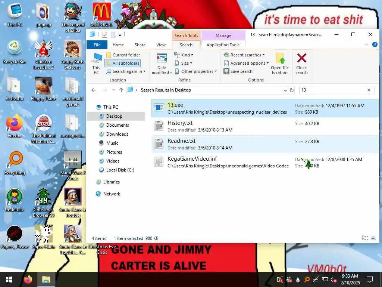Launch Flappy Plane desktop shortcut
Viewport: 382px width, 287px height.
43,89
